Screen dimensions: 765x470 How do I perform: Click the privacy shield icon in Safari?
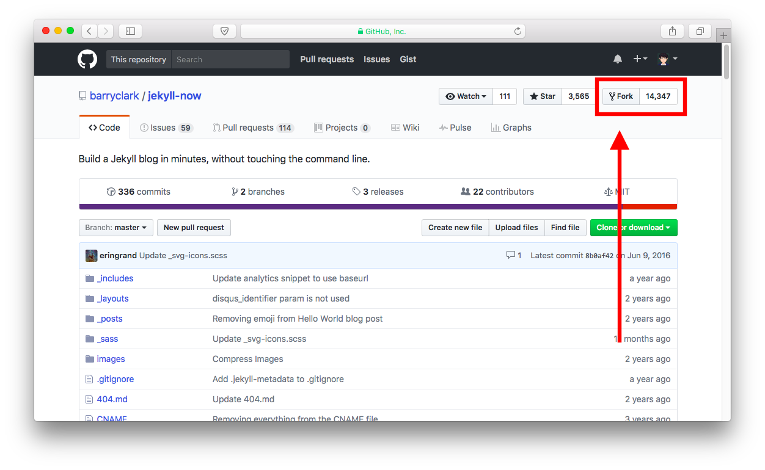pos(224,31)
